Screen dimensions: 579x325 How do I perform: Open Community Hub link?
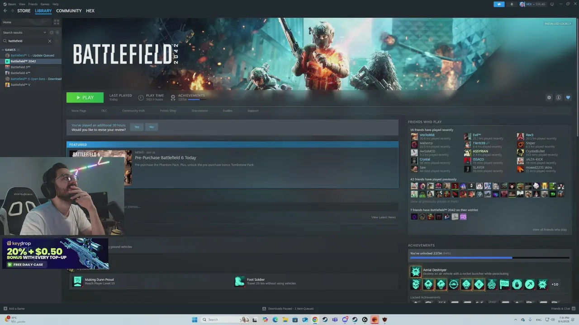pyautogui.click(x=133, y=111)
